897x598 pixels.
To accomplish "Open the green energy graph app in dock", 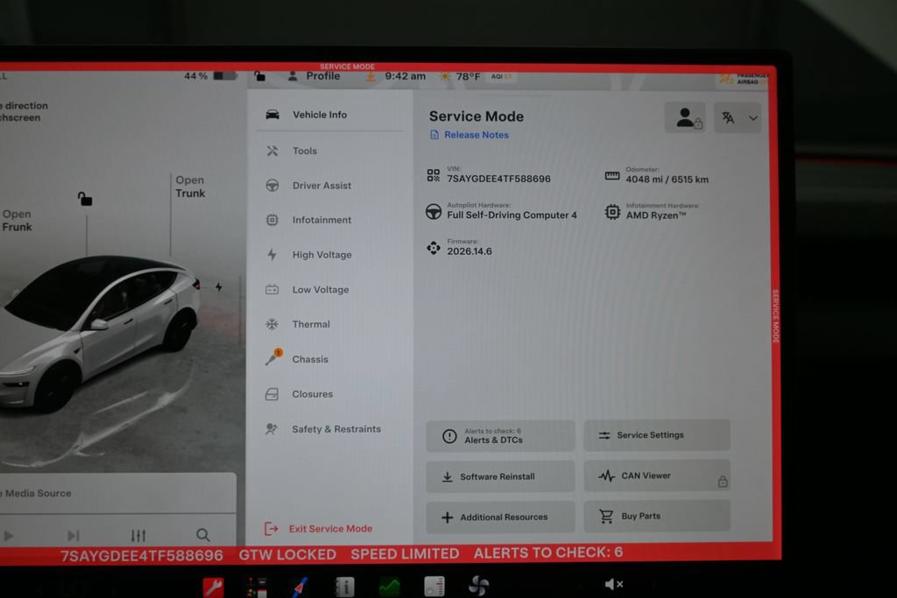I will coord(390,587).
